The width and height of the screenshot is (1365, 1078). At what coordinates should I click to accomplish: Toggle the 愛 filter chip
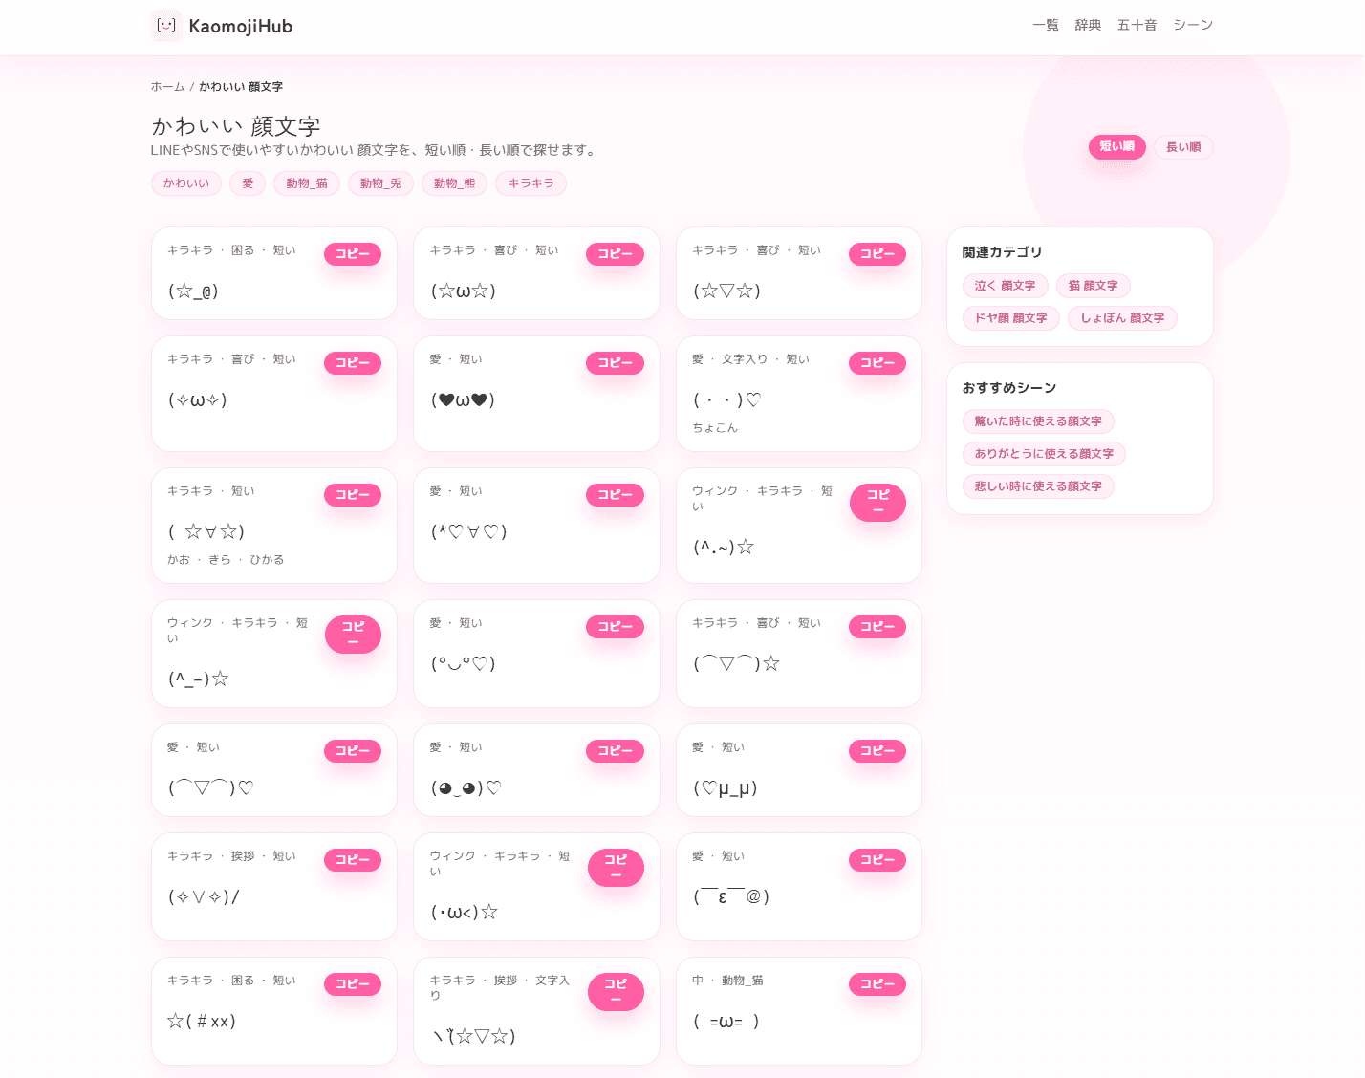(x=248, y=183)
